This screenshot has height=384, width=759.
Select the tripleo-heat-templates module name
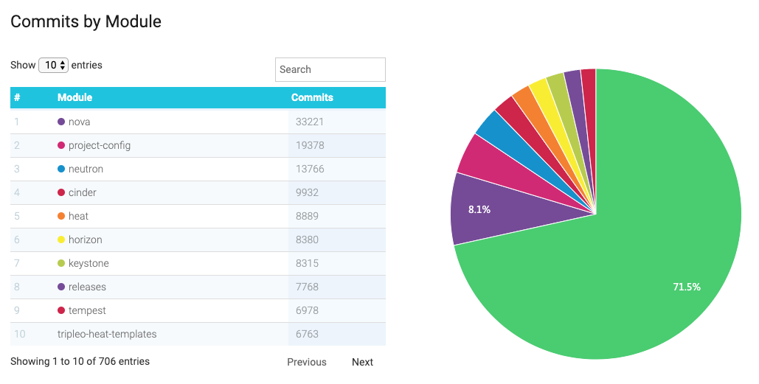[x=107, y=334]
